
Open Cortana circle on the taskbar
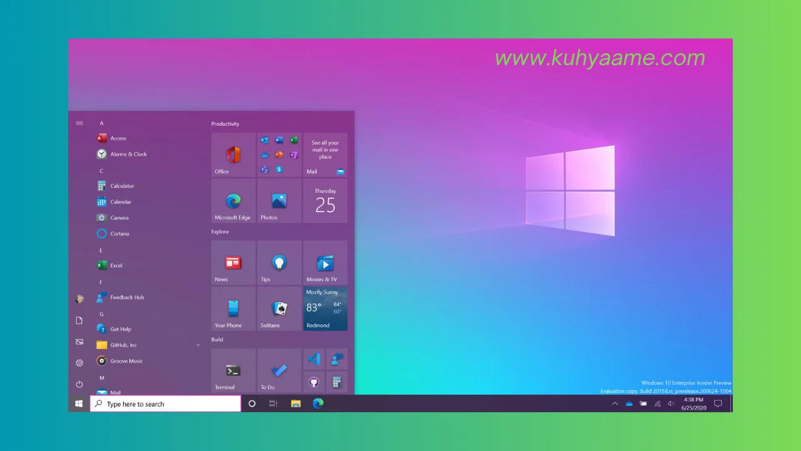[252, 404]
